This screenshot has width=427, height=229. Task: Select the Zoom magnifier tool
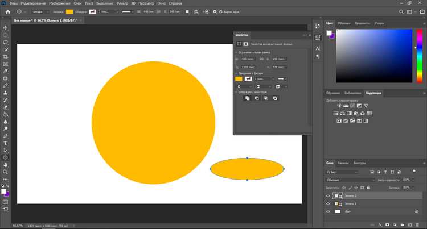click(x=6, y=172)
